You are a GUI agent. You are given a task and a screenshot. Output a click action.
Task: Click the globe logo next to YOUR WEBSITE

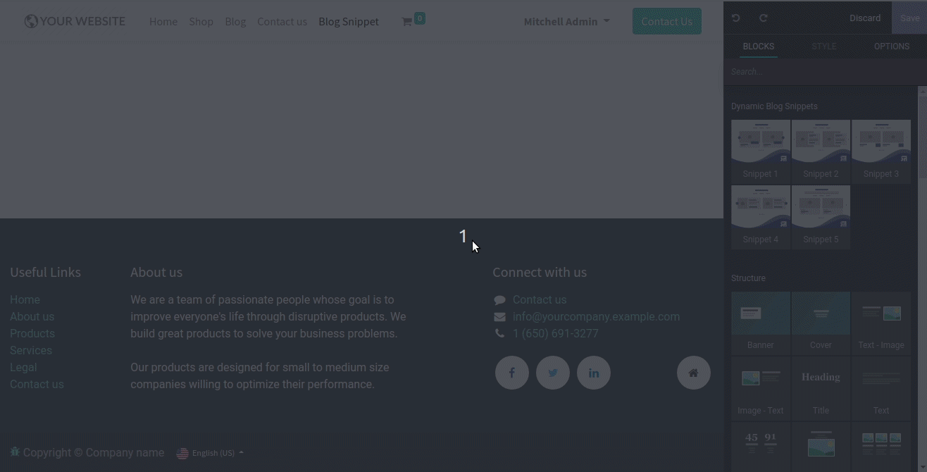click(31, 21)
